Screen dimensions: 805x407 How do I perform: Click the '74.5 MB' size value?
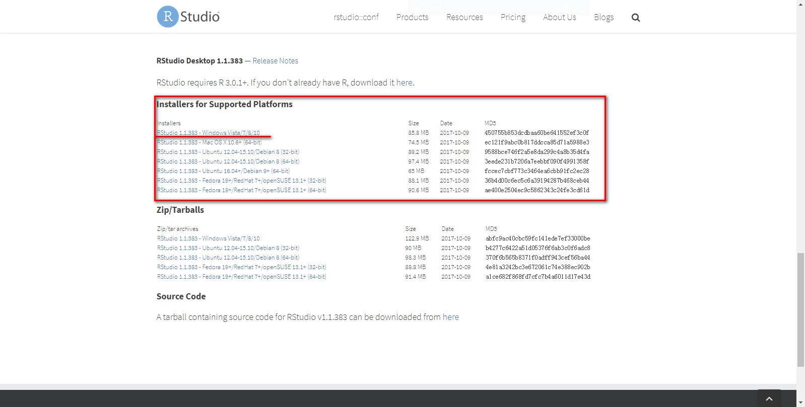[419, 142]
